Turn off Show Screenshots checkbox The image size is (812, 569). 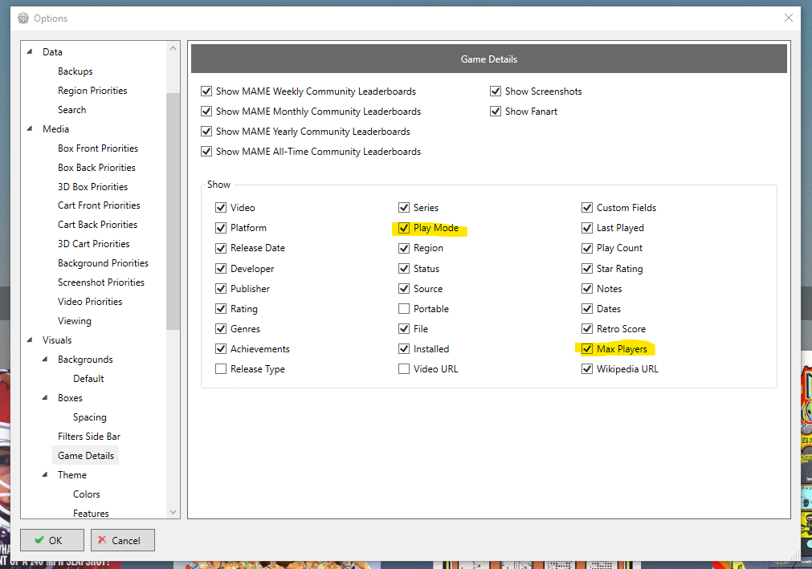[x=496, y=91]
